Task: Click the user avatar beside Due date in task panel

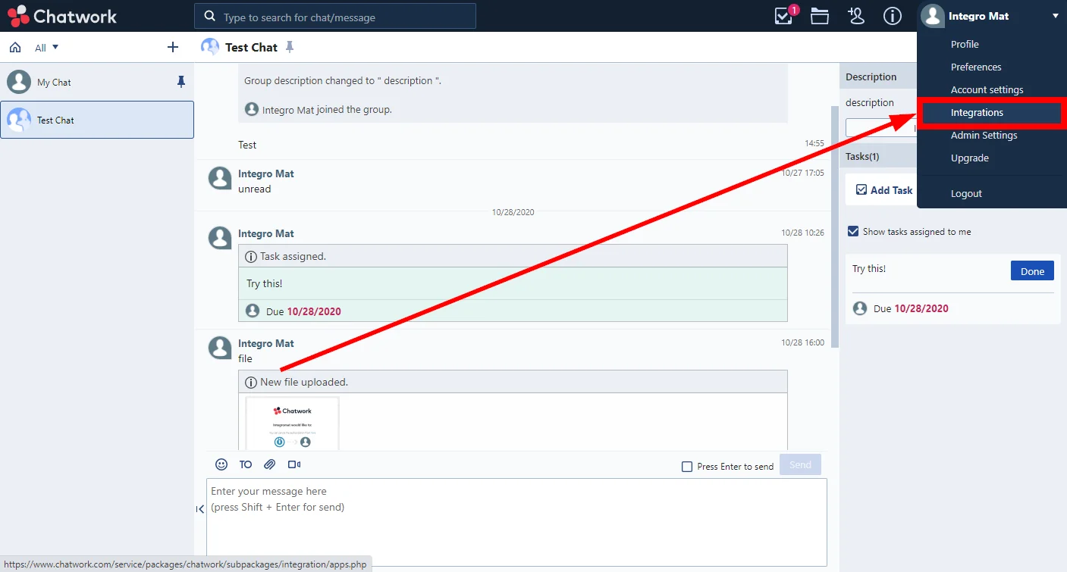Action: pos(860,308)
